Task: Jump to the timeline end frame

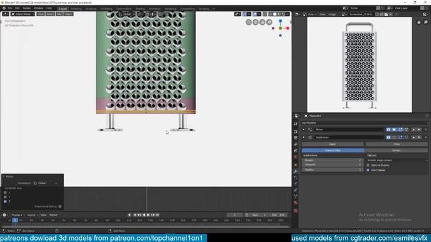Action: tap(158, 215)
